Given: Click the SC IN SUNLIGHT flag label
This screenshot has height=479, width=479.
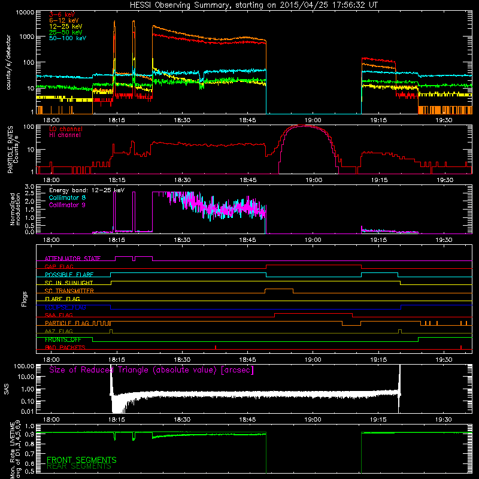Looking at the screenshot, I should (x=69, y=283).
